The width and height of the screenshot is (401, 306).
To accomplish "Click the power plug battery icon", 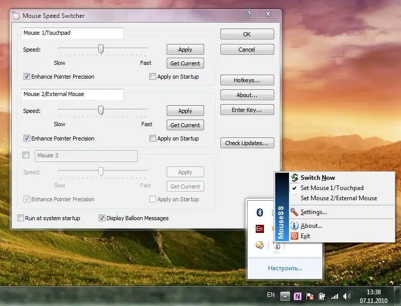I will [x=322, y=296].
